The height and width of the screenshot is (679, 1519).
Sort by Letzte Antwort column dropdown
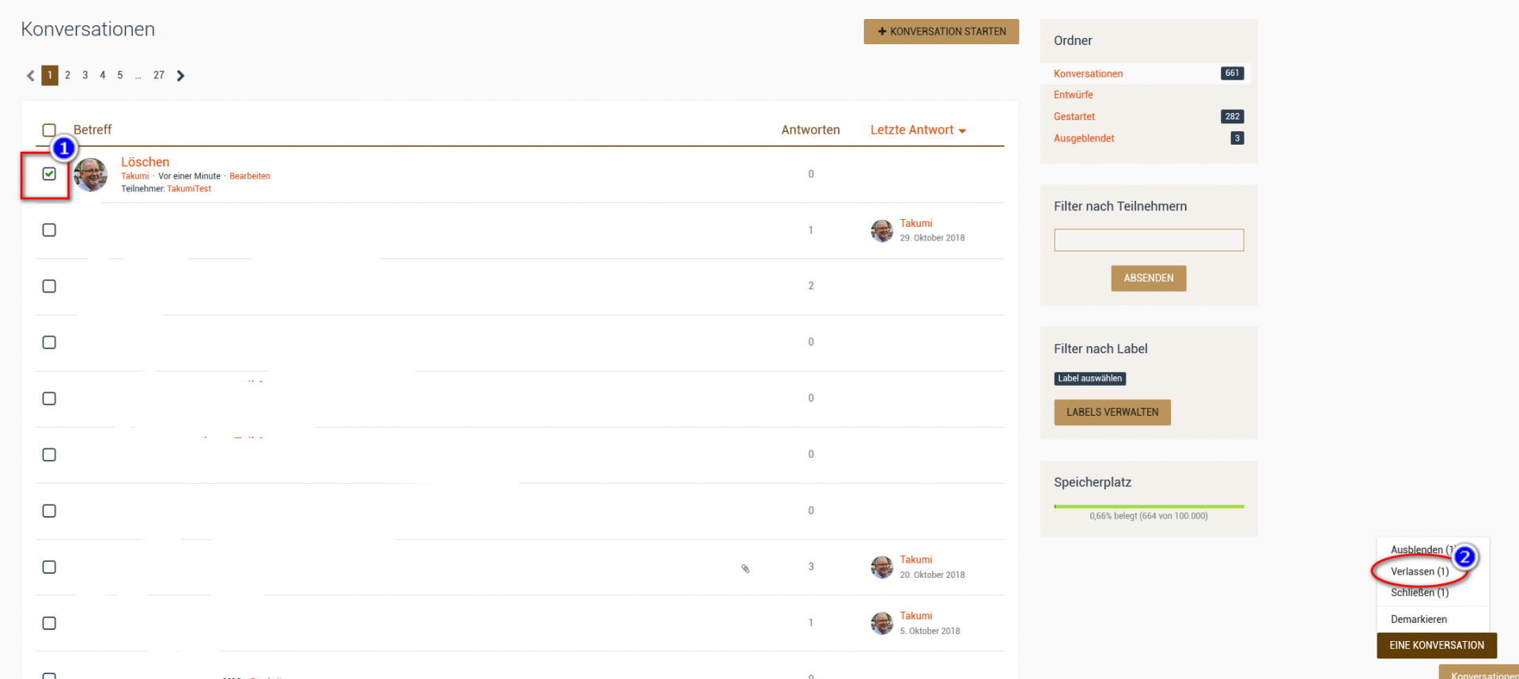[918, 130]
